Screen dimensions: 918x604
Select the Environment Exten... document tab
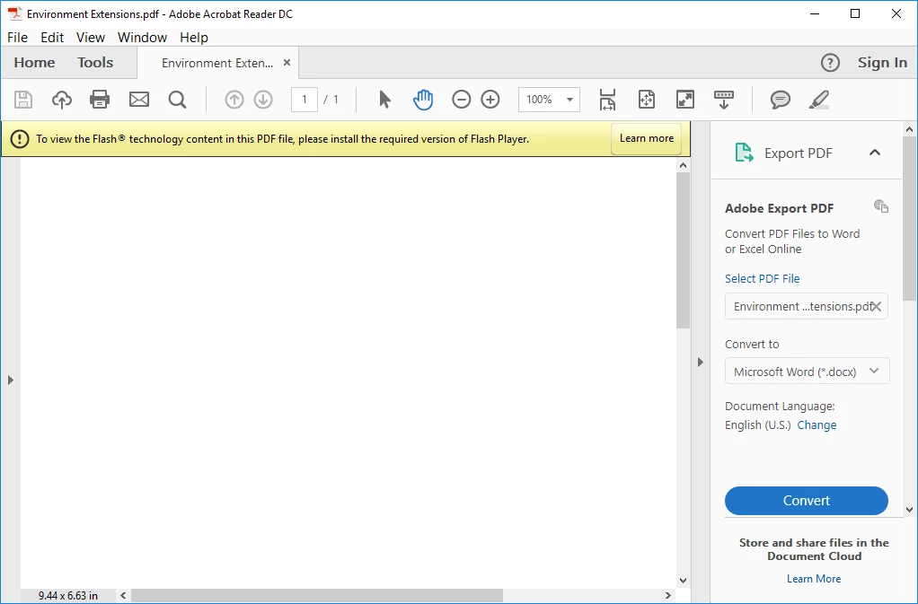(x=217, y=63)
